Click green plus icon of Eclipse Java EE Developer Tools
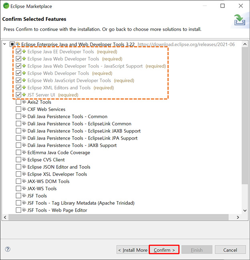The height and width of the screenshot is (260, 250). 24,52
